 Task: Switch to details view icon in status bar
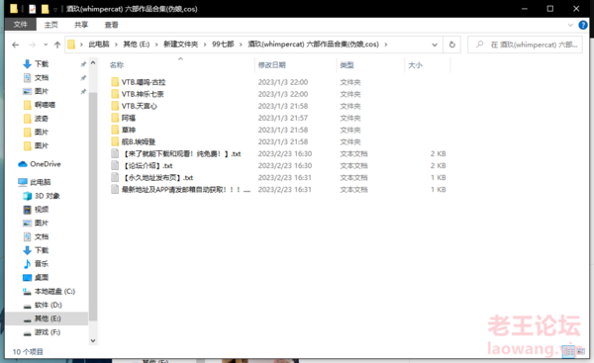pos(569,352)
